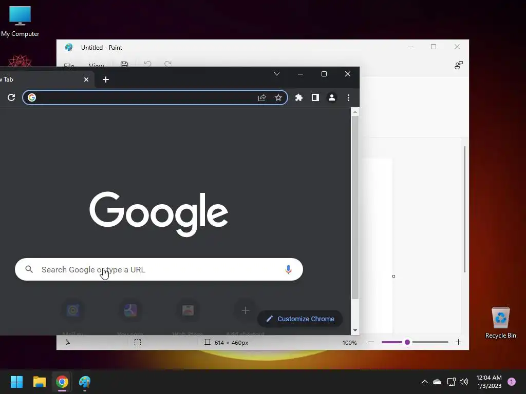Open Chrome Extensions puzzle icon
This screenshot has height=394, width=526.
(298, 97)
